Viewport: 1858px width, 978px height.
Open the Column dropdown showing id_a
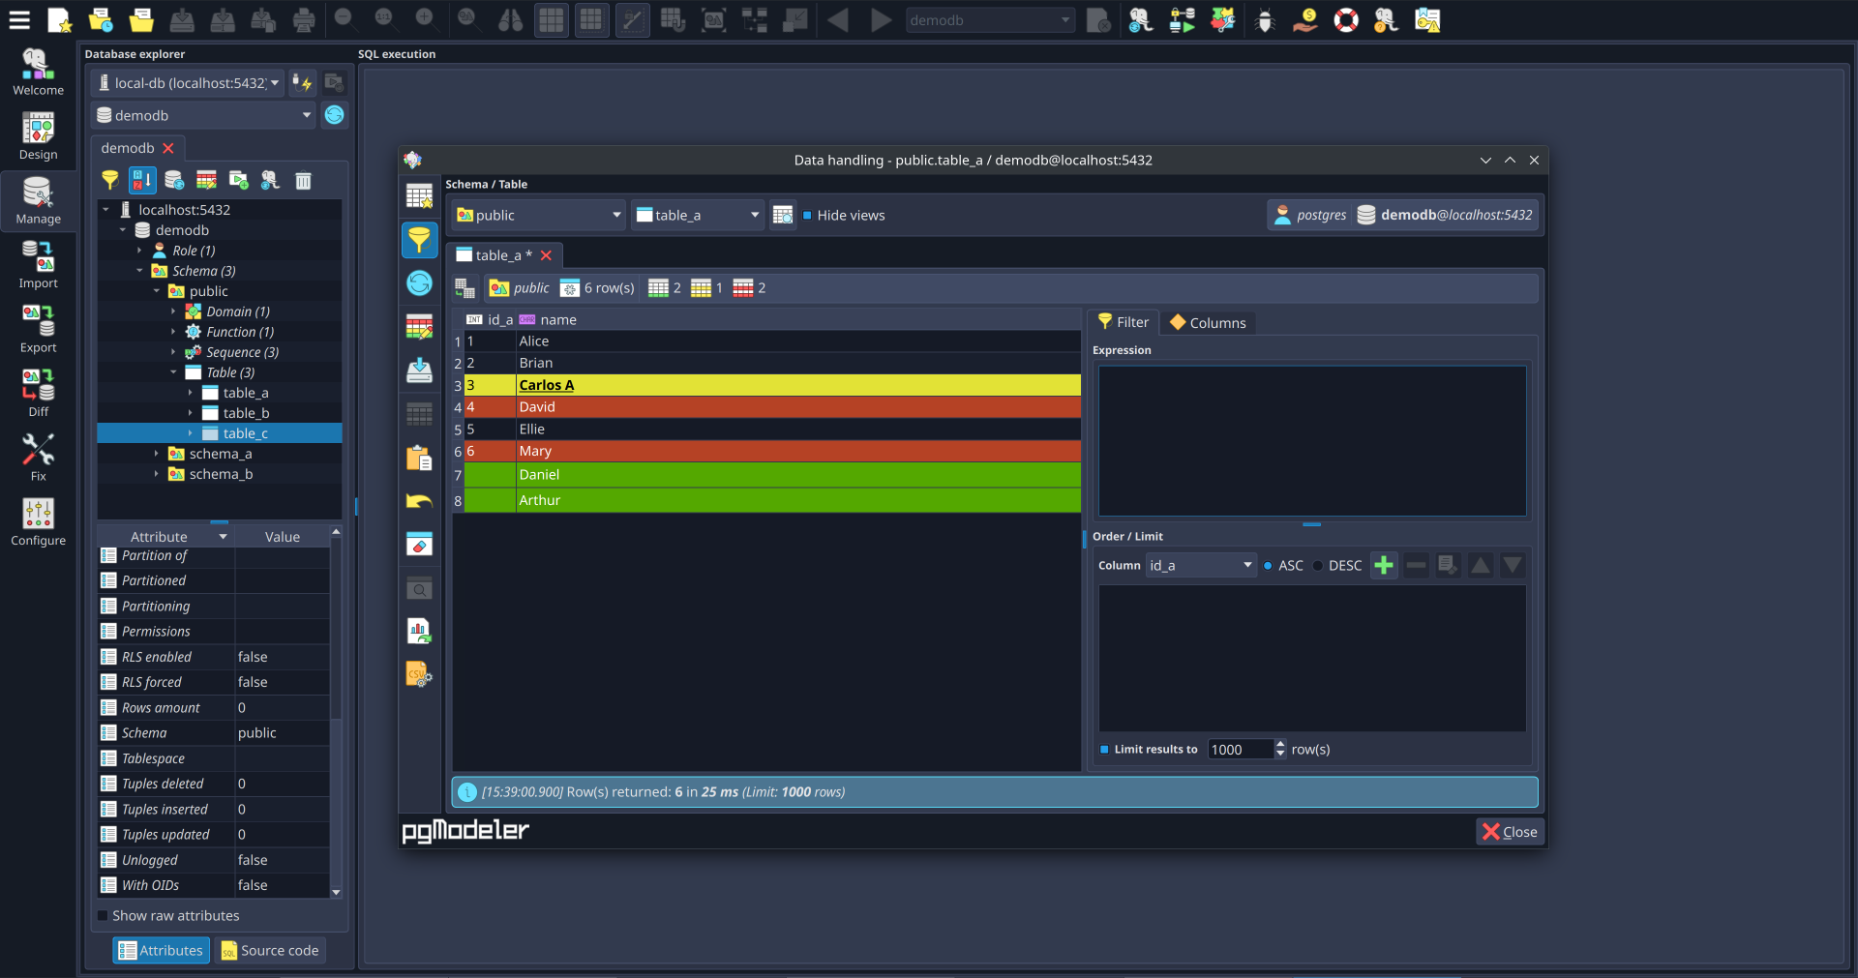coord(1200,565)
